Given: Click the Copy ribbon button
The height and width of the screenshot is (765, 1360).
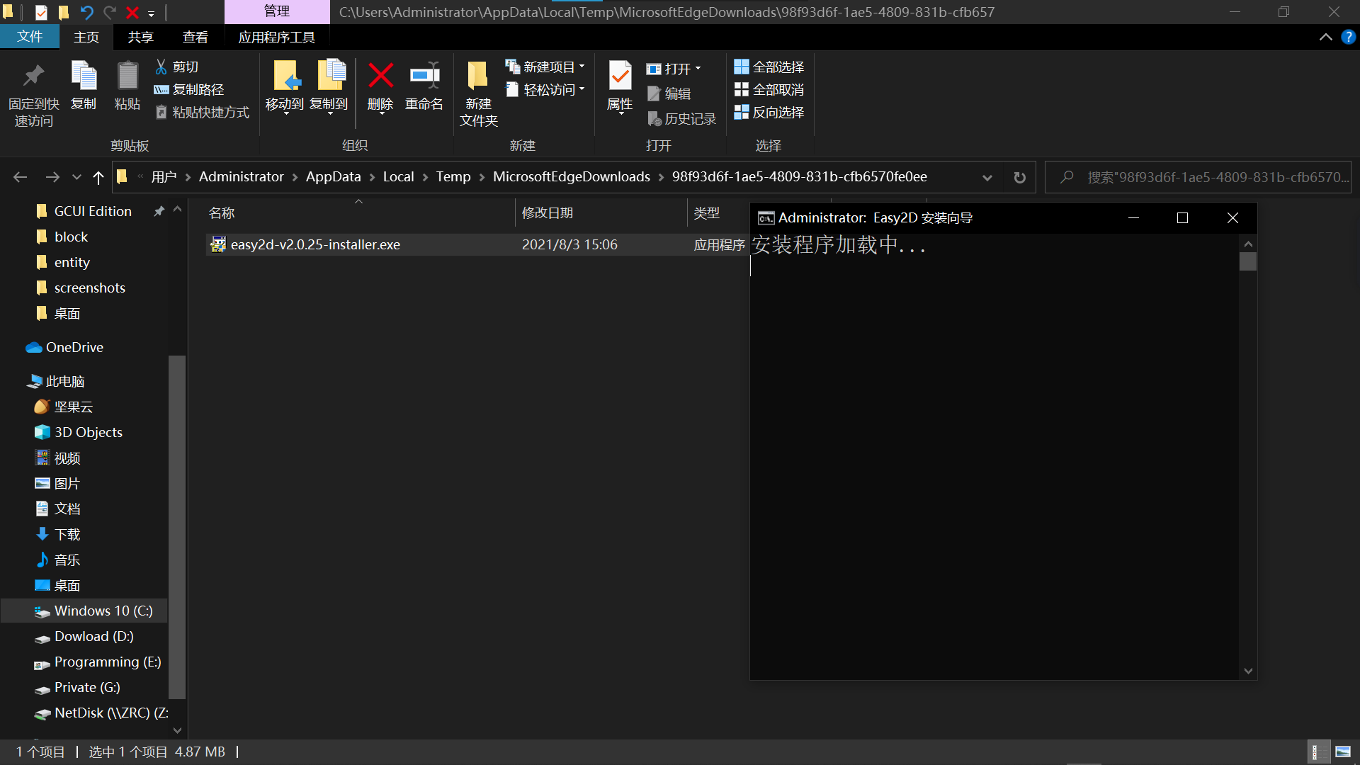Looking at the screenshot, I should point(84,86).
